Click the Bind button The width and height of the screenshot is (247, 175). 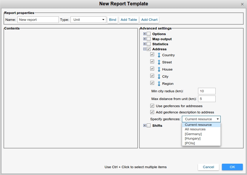click(x=112, y=19)
